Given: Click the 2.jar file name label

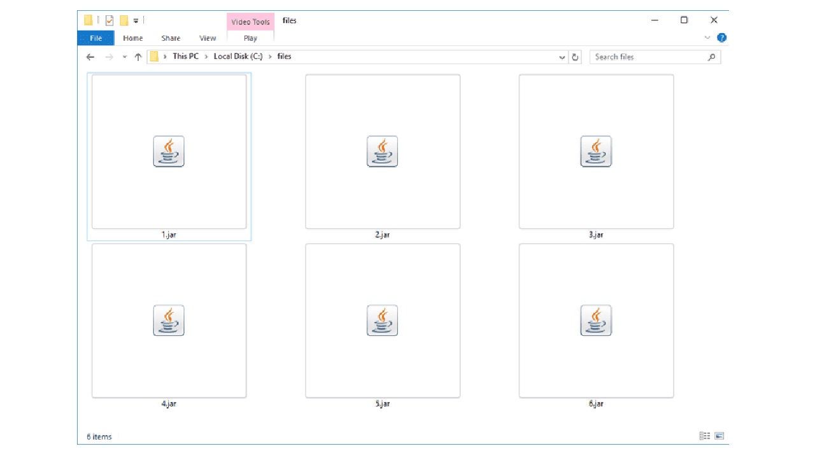Looking at the screenshot, I should pos(382,235).
